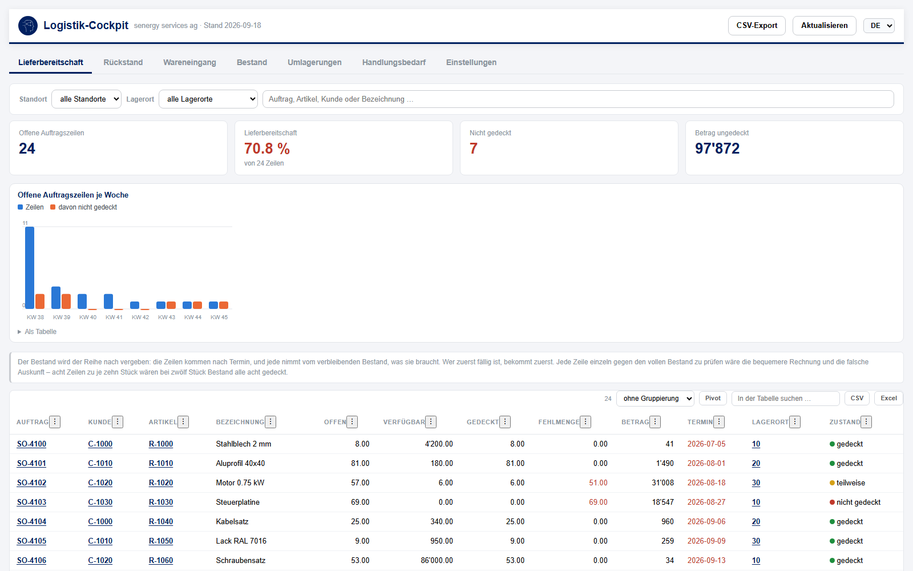Viewport: 913px width, 571px height.
Task: Open column menu for ZUSTAND
Action: pyautogui.click(x=866, y=422)
